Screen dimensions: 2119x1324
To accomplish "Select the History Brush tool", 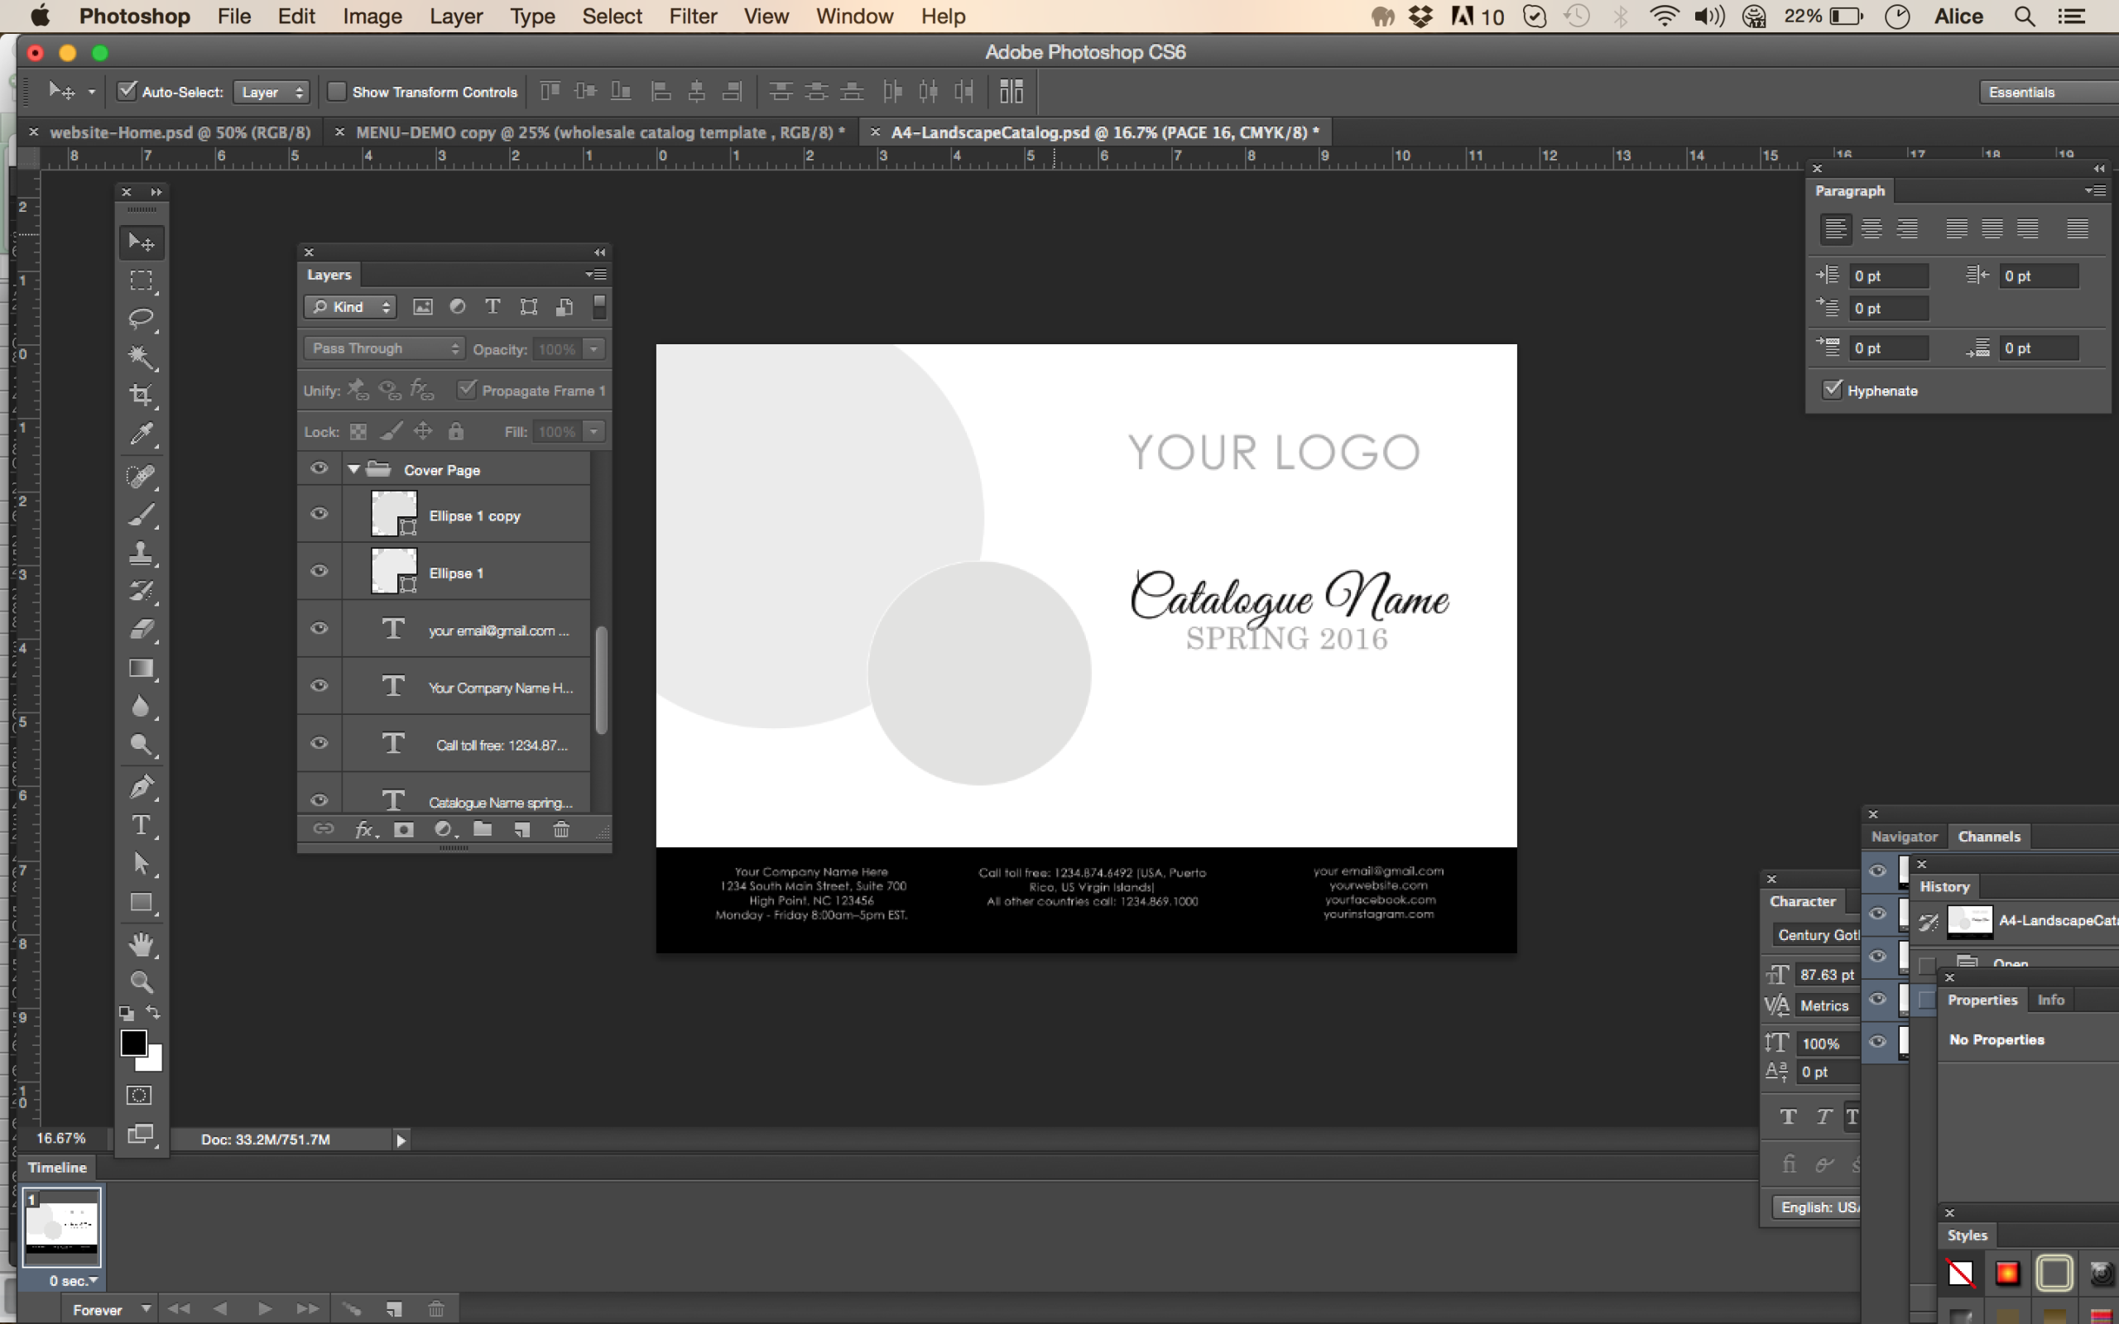I will [x=141, y=591].
